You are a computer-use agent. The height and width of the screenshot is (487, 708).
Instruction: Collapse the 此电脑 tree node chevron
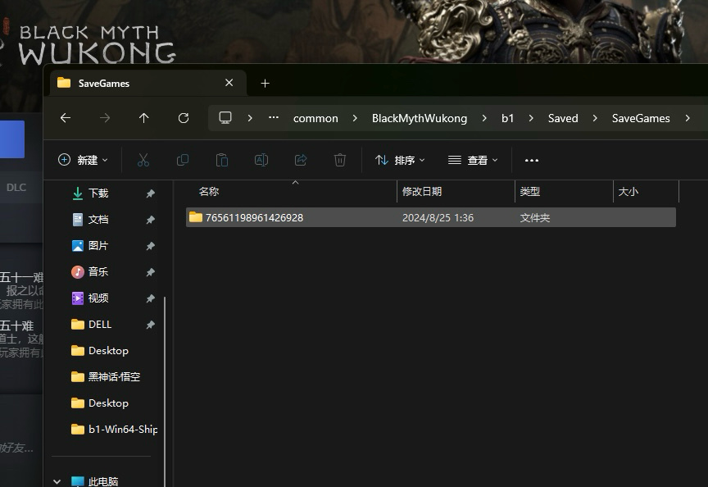(x=57, y=481)
